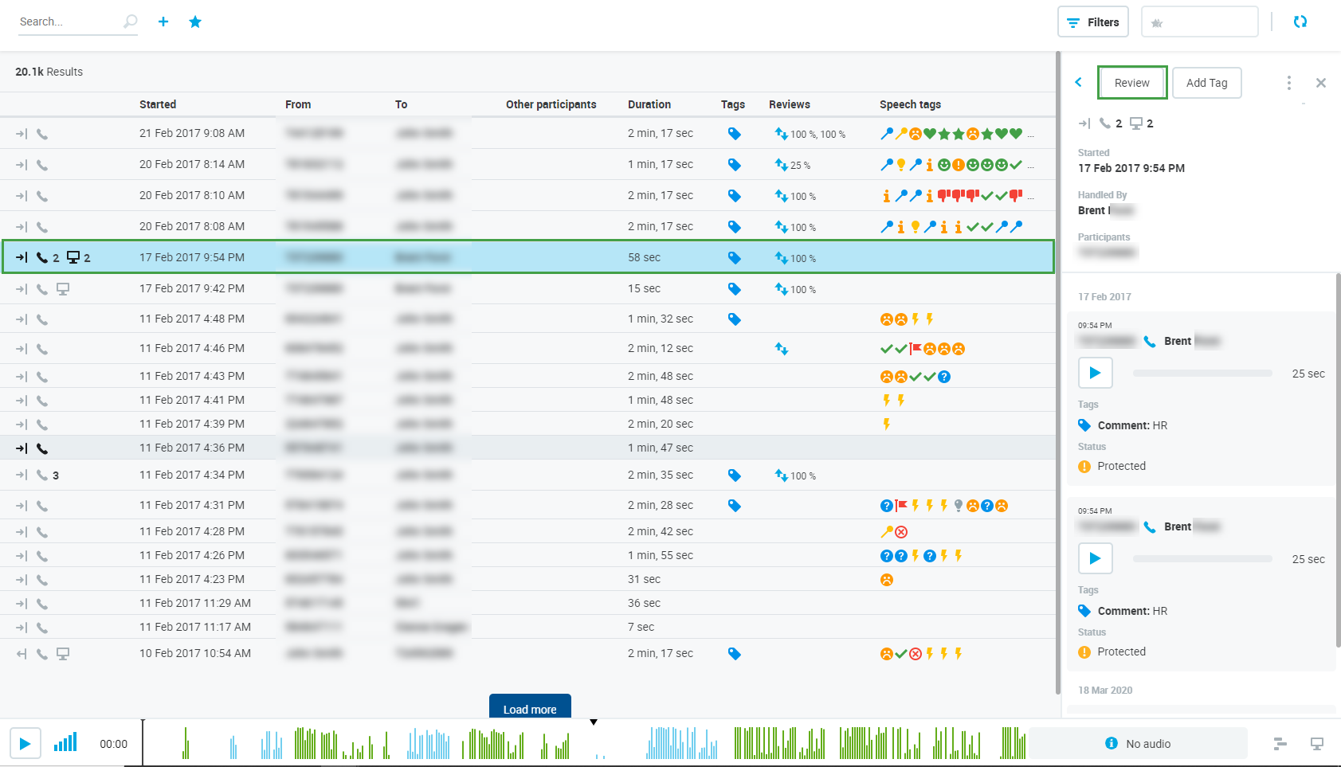Click the tag icon on 21 Feb 9:08 AM row

(734, 134)
